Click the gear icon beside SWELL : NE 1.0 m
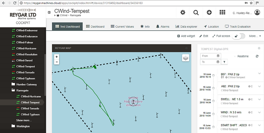 tap(249, 99)
